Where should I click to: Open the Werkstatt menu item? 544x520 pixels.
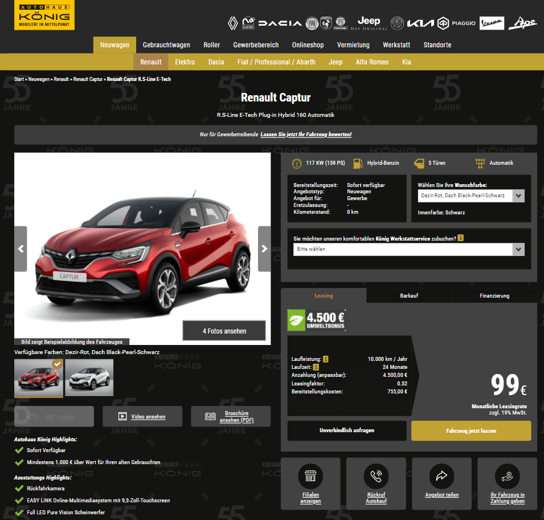[x=396, y=45]
